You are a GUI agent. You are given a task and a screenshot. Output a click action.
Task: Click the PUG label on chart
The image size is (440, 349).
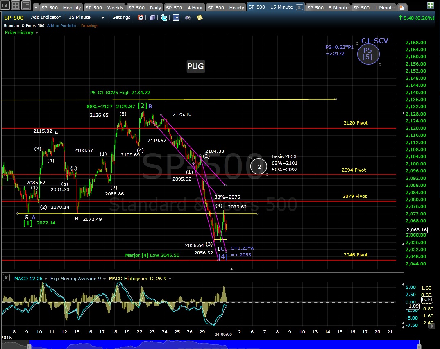pos(195,66)
